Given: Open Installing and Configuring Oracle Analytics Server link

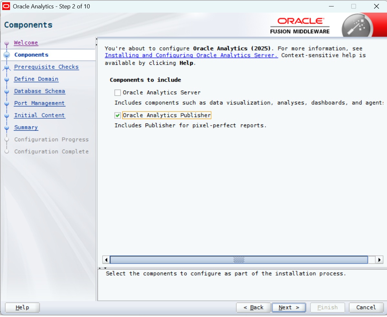Looking at the screenshot, I should [191, 55].
